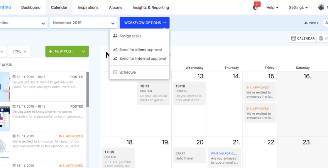Open the 18:11 posted card on the 12th
This screenshot has width=328, height=168.
(154, 93)
